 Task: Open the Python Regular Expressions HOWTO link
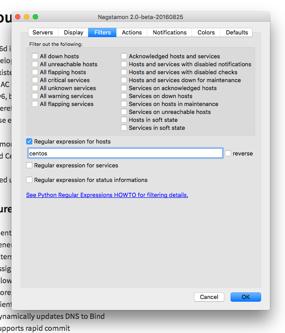[x=107, y=195]
